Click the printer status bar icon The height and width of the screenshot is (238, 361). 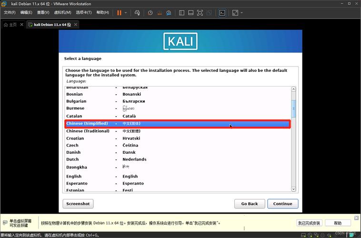(x=323, y=235)
